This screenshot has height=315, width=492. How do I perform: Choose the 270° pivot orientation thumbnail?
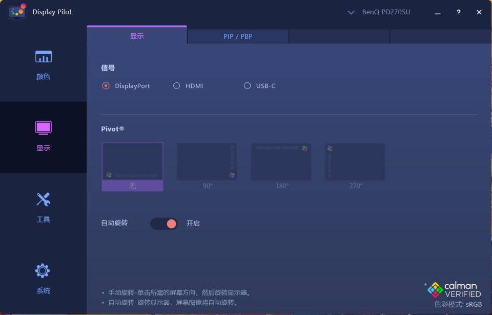(x=355, y=162)
